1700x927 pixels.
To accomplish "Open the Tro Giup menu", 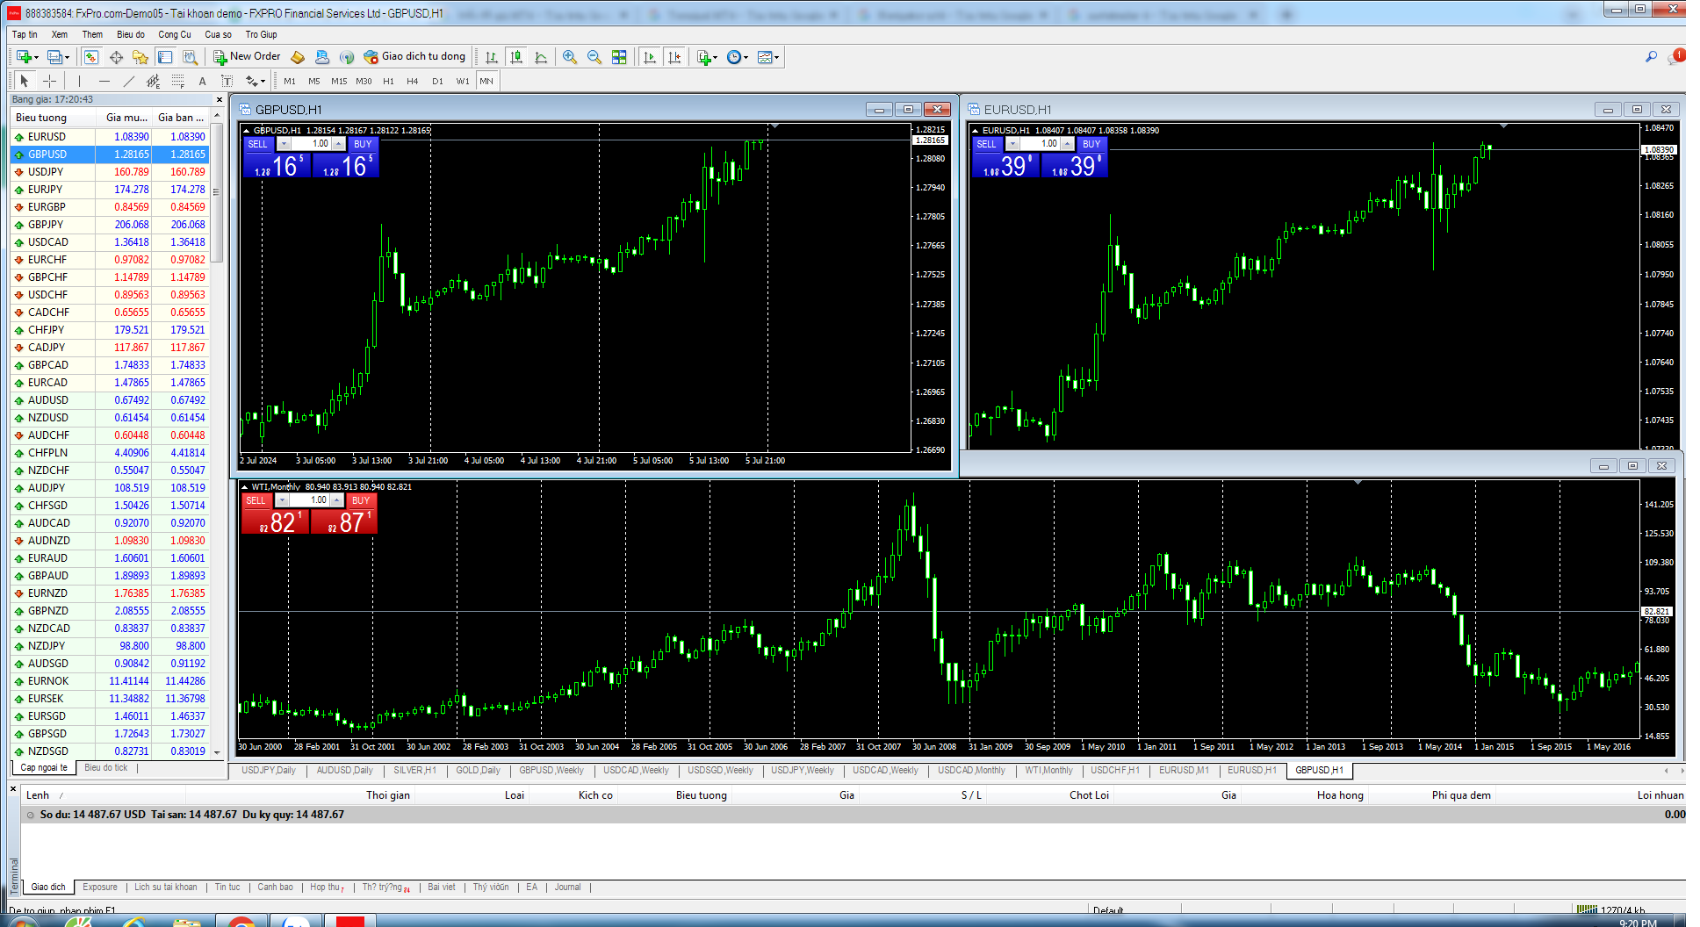I will (261, 34).
